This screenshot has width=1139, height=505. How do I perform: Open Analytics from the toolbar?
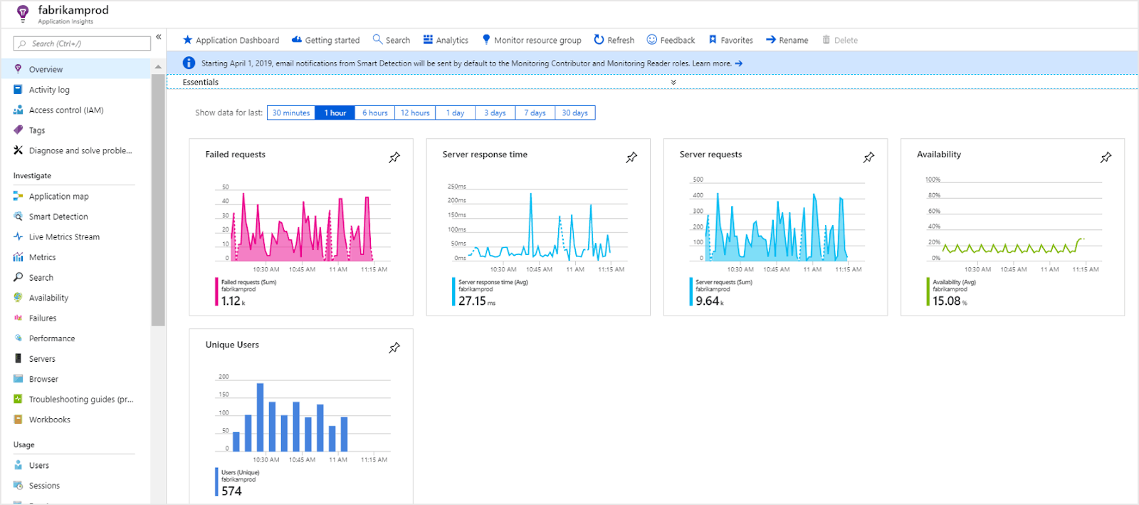point(446,40)
